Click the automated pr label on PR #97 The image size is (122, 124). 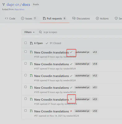[82, 111]
